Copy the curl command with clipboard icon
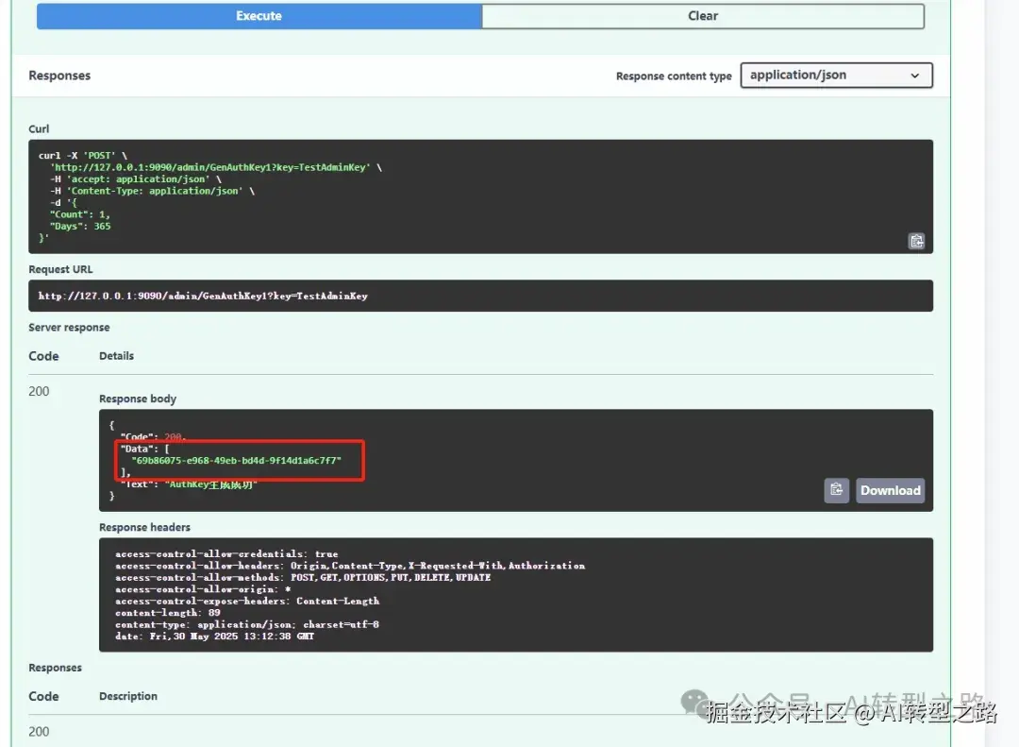 (916, 242)
